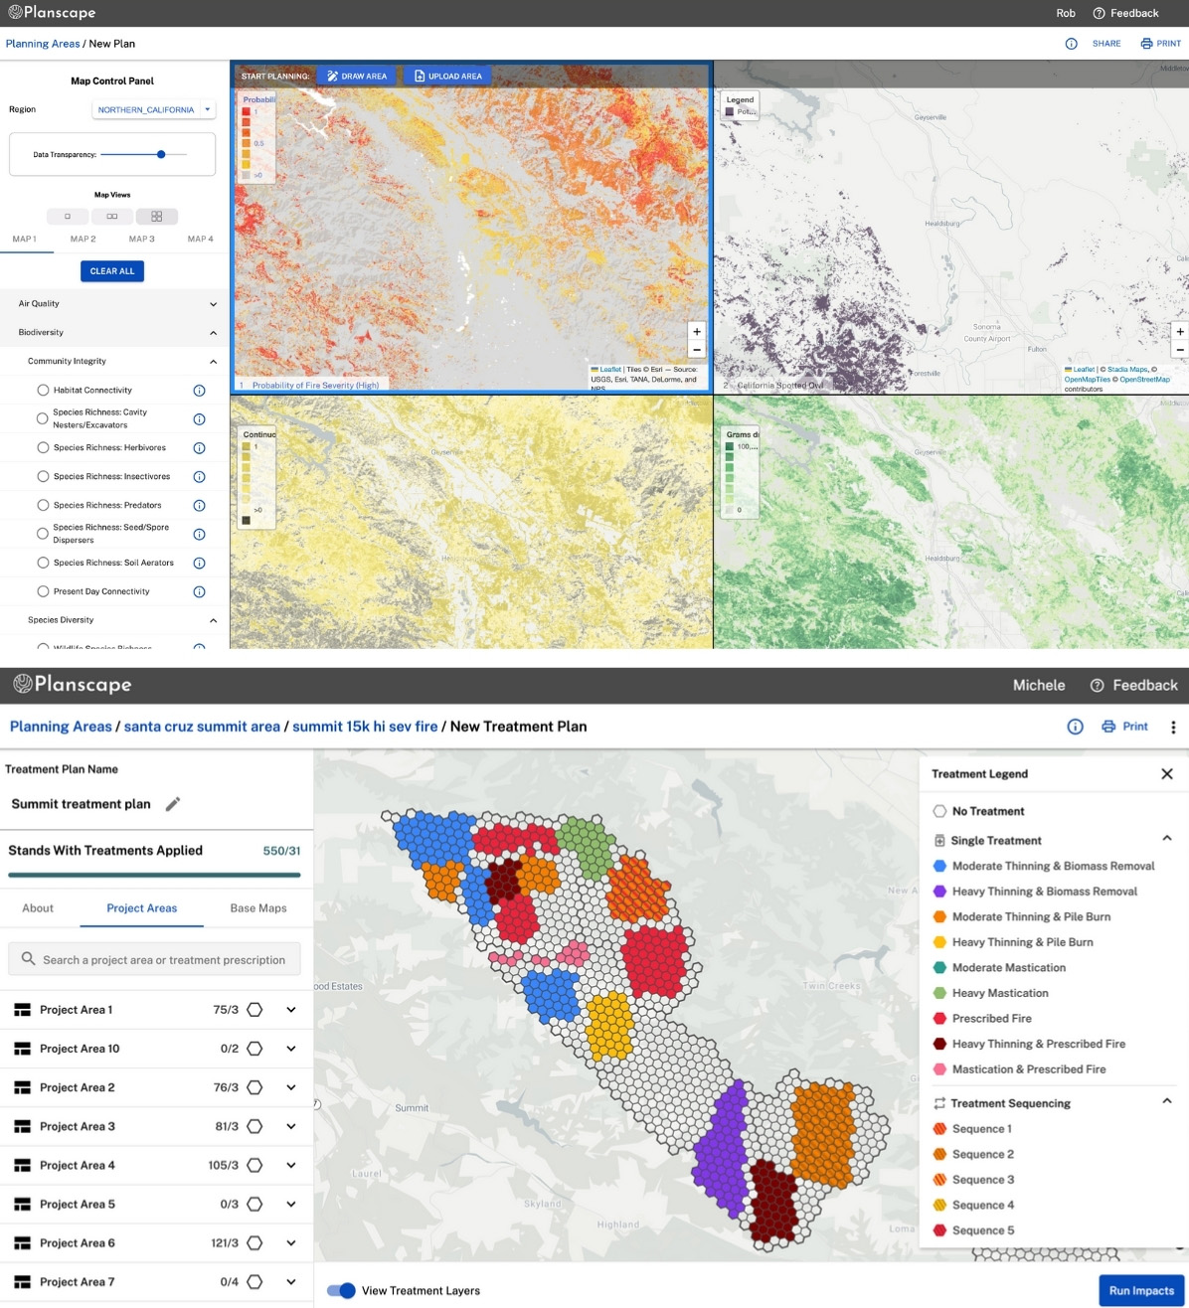Open the NORTHERN_CALIFORNIA region dropdown
1189x1308 pixels.
pos(154,110)
